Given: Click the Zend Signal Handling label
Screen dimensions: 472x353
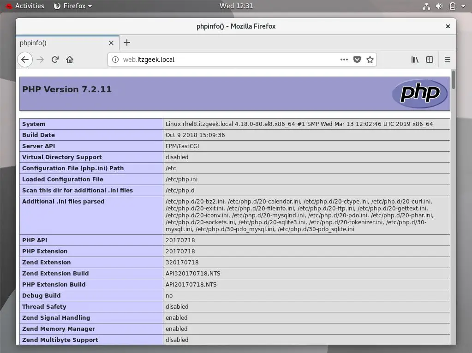Looking at the screenshot, I should point(56,318).
